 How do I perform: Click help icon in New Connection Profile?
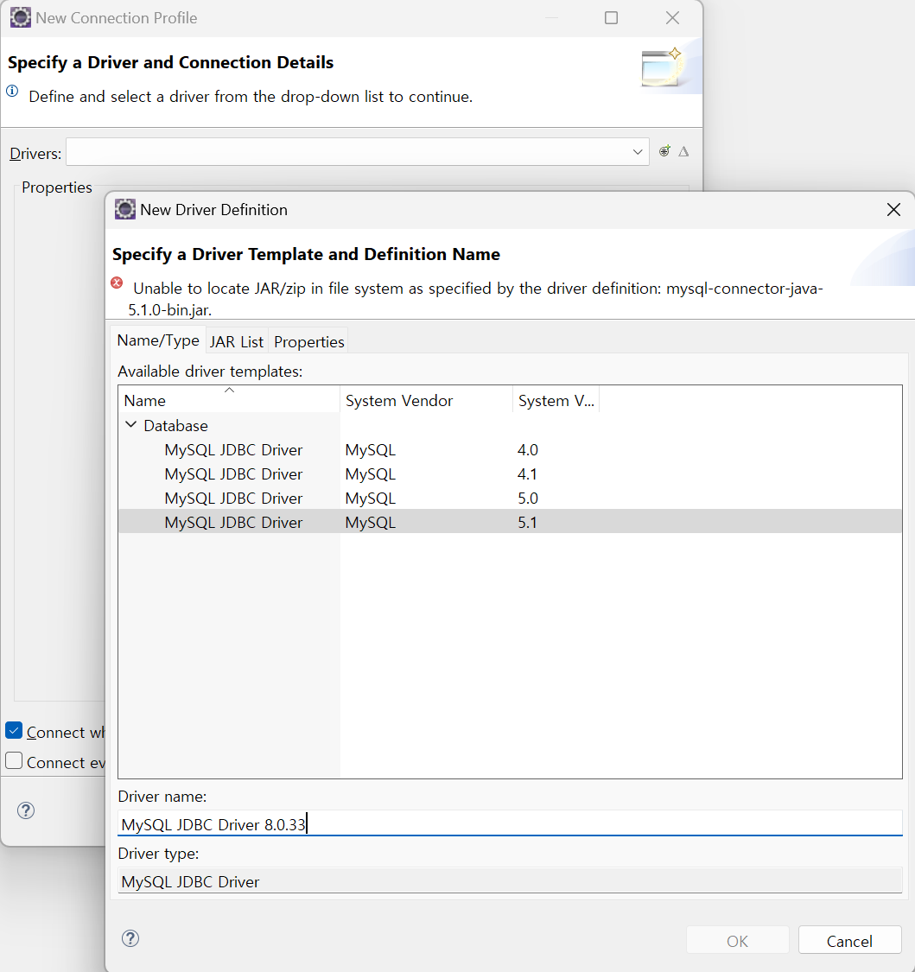tap(26, 810)
